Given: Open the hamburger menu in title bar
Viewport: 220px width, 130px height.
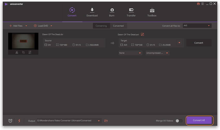Looking at the screenshot, I should [202, 4].
